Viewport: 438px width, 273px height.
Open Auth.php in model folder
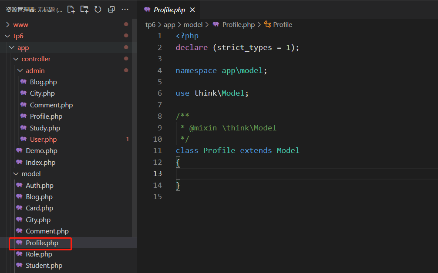[39, 186]
